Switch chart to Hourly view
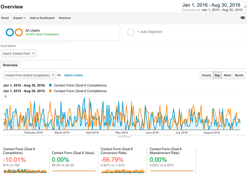Viewport: 247px width, 174px height. point(206,75)
